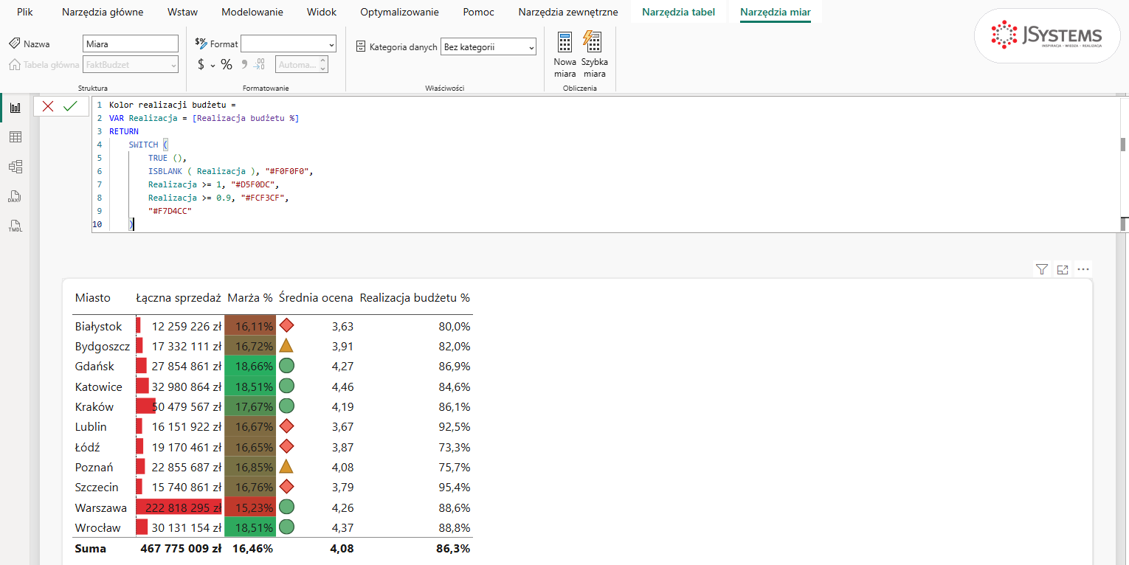
Task: Switch to the Widok tab
Action: point(322,12)
